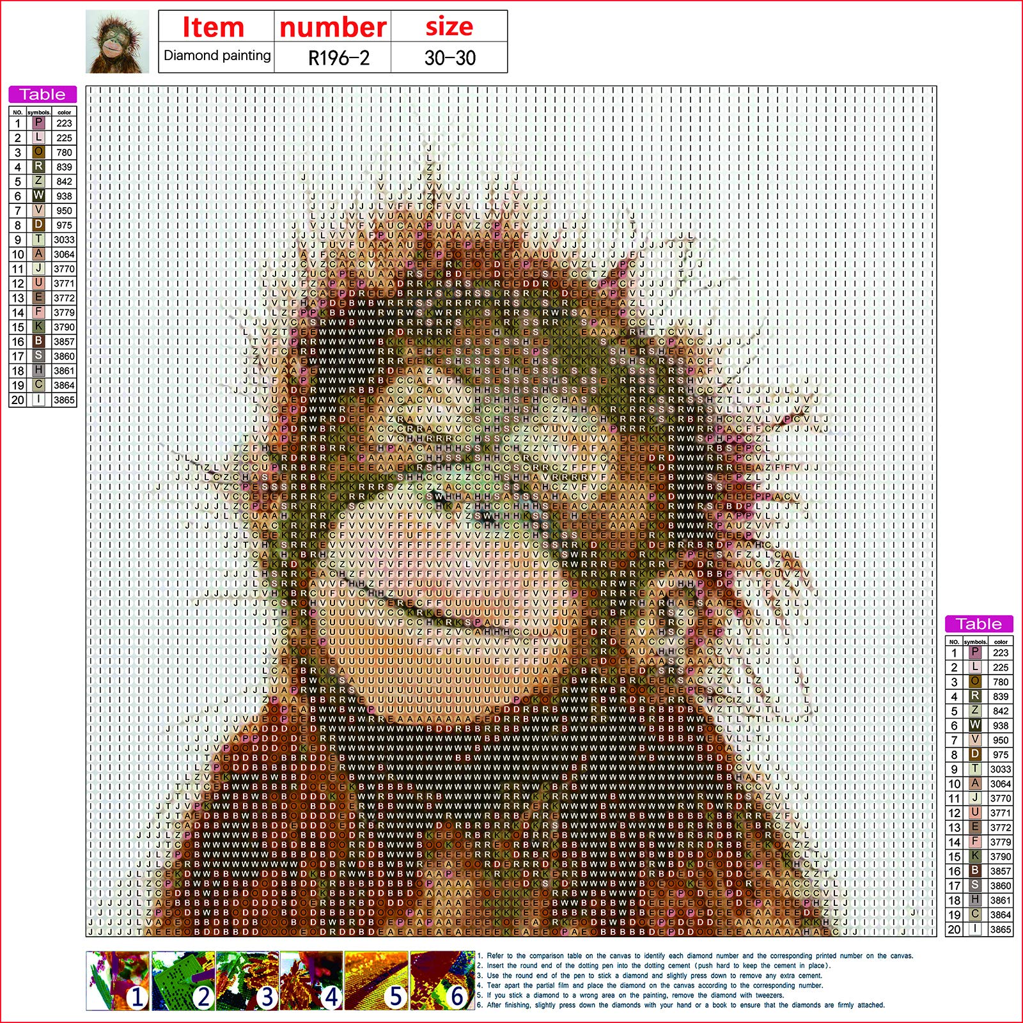Pick the T symbol swatch in left table
The height and width of the screenshot is (1023, 1023).
pos(38,240)
